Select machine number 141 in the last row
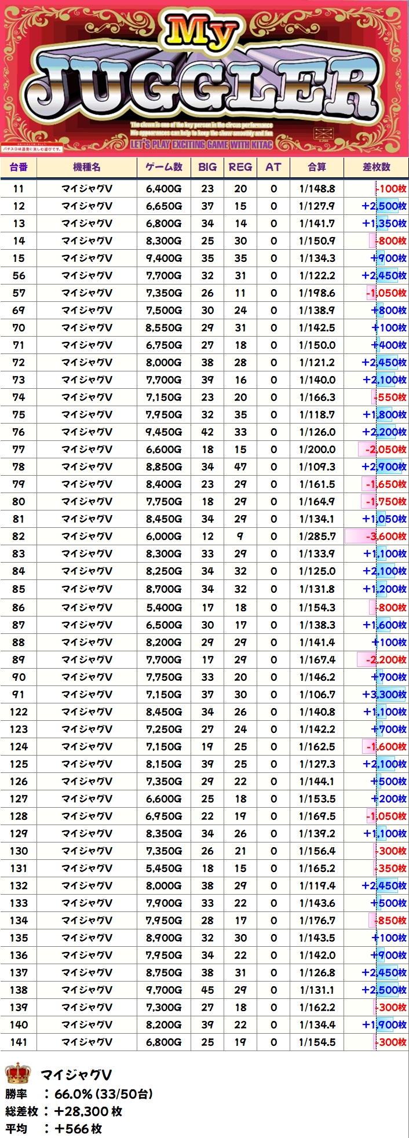Image resolution: width=409 pixels, height=1138 pixels. tap(19, 1042)
